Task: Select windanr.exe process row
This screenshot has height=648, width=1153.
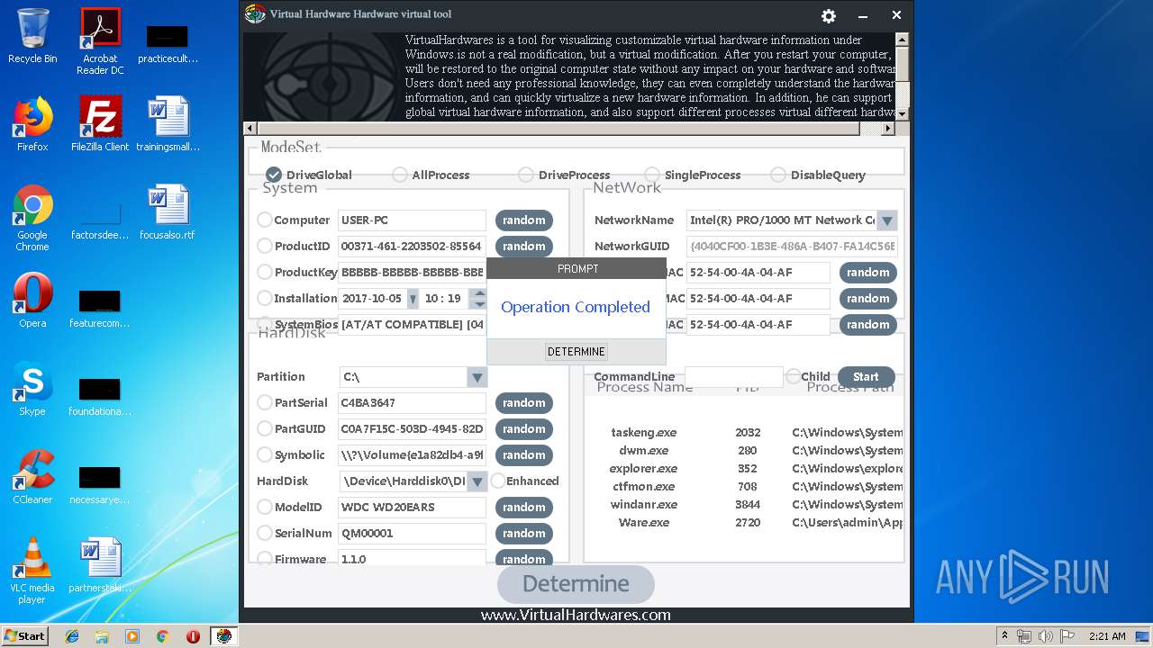Action: pos(744,505)
